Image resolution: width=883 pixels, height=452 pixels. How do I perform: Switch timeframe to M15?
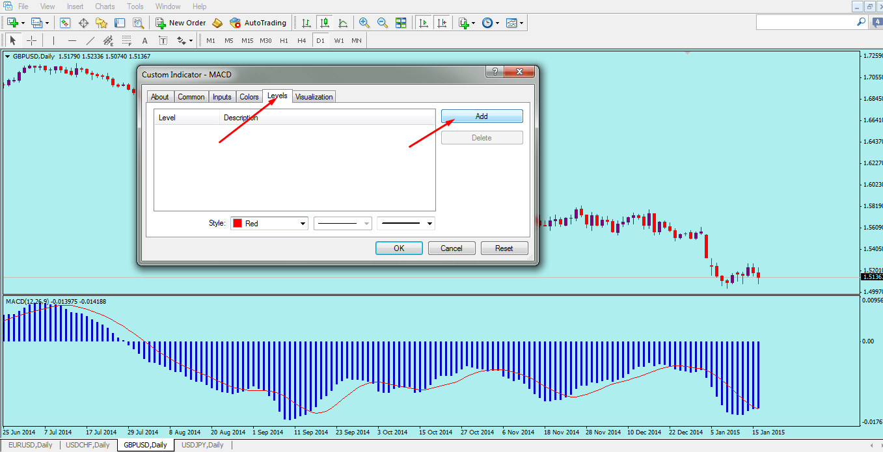247,40
